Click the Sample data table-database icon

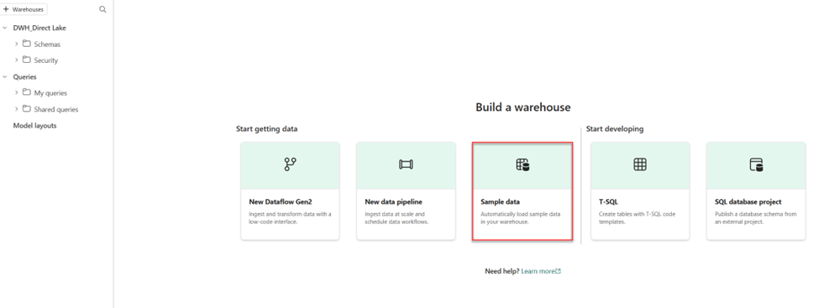[x=522, y=165]
